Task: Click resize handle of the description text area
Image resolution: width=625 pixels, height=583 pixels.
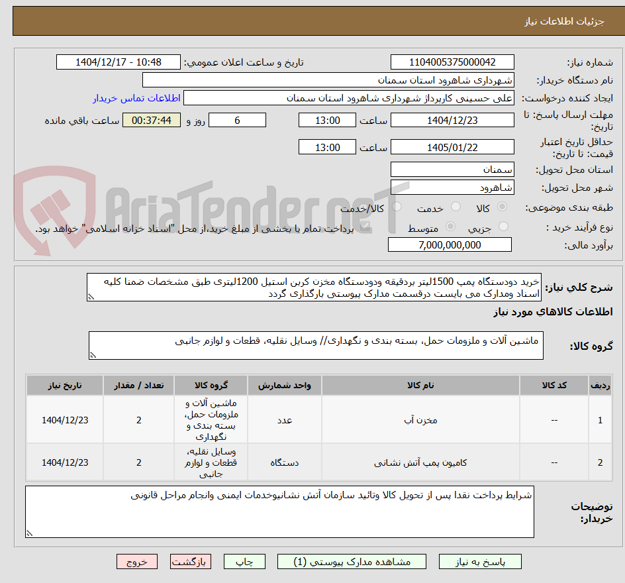Action: [x=91, y=297]
